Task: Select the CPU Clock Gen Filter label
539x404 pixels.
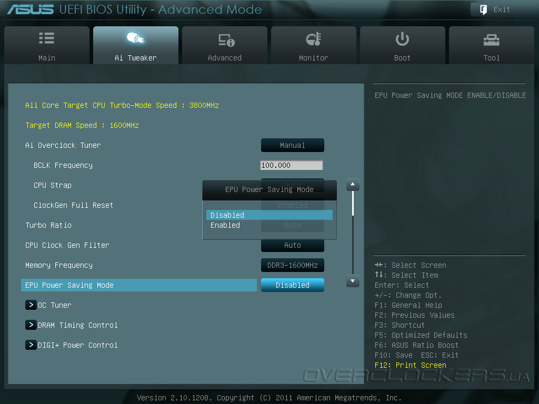Action: [67, 245]
